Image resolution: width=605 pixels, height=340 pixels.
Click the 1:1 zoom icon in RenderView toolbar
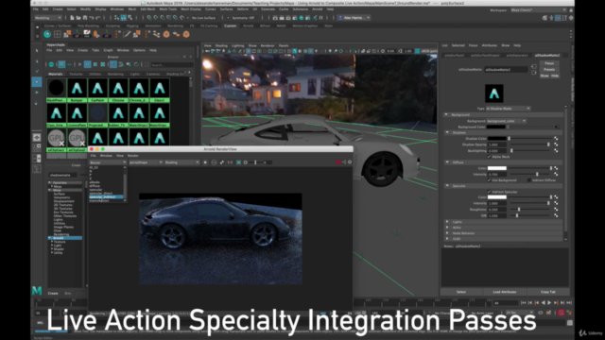tap(230, 162)
